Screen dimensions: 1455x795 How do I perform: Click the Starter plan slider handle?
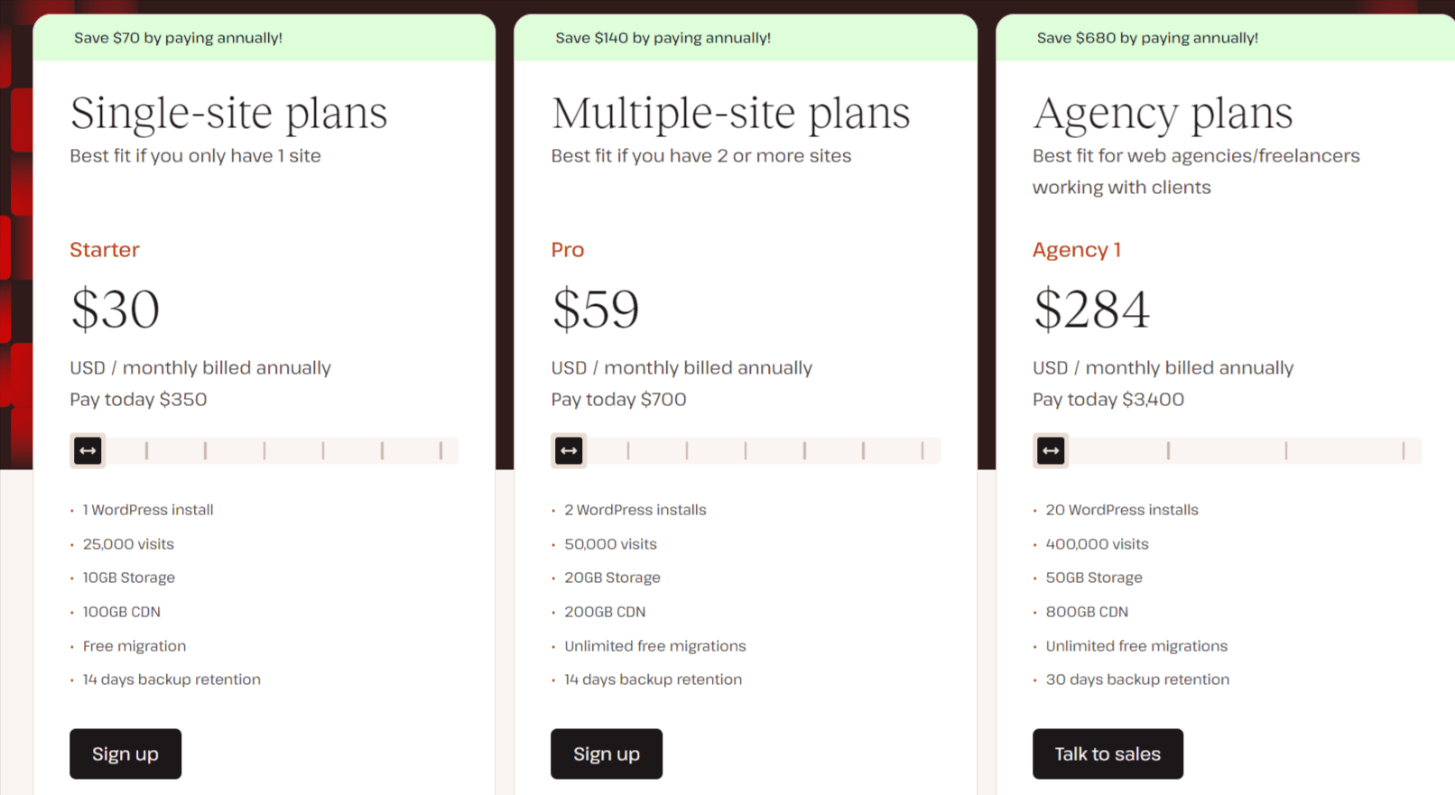click(88, 450)
